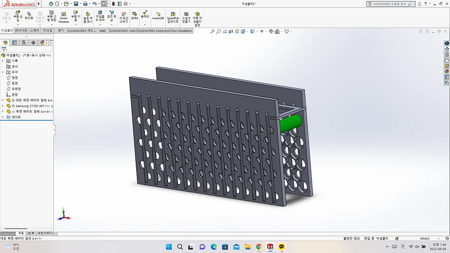Click 숨은 부품 표시 (Show Hidden Components)

pos(88,17)
